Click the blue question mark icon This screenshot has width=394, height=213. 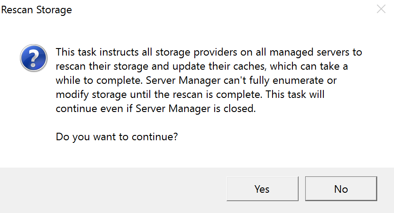pyautogui.click(x=34, y=57)
